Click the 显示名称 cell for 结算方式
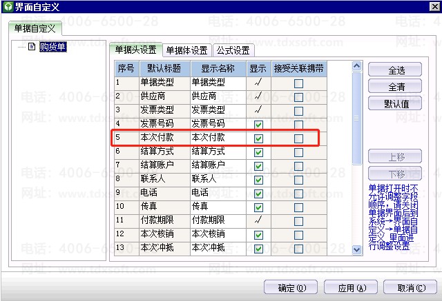Image resolution: width=442 pixels, height=301 pixels. coord(218,152)
